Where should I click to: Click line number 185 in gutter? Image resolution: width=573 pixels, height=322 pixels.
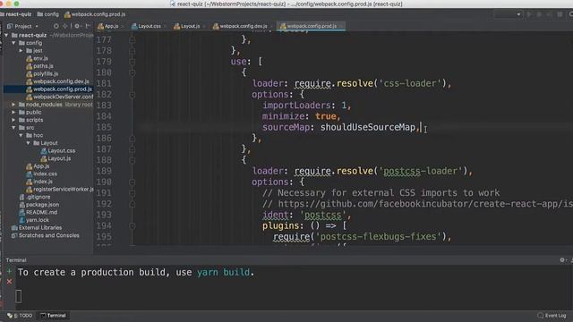(104, 127)
